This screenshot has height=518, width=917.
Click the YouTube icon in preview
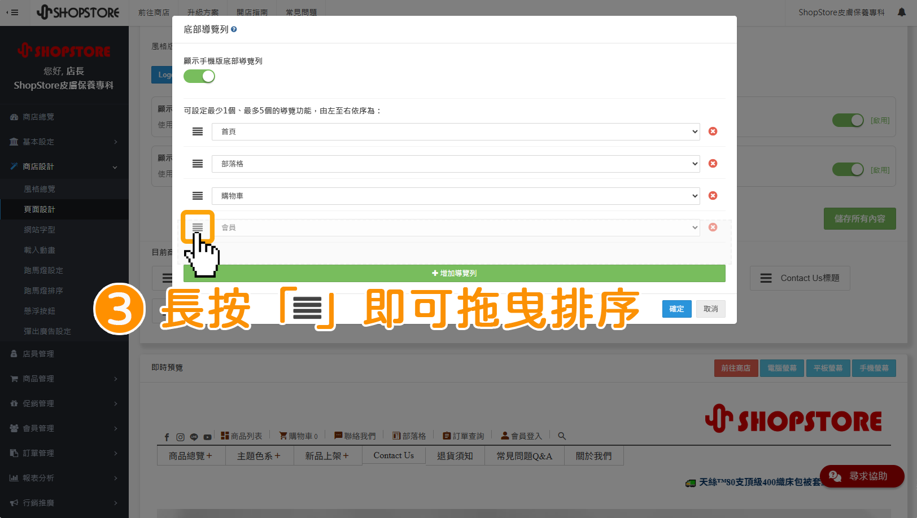point(207,437)
